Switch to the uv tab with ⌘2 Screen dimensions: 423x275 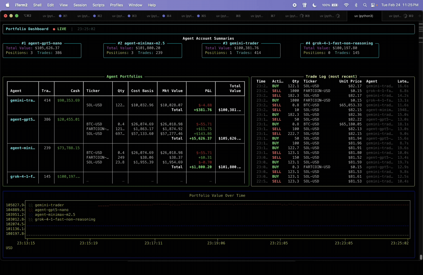coord(90,16)
